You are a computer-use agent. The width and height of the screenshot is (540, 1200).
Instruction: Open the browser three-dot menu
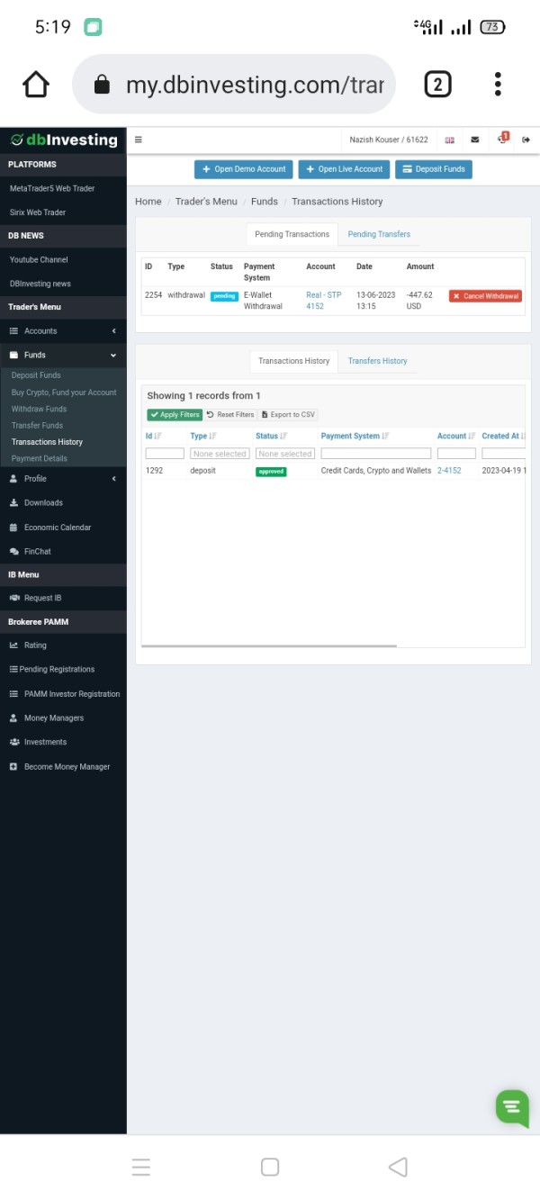click(498, 85)
